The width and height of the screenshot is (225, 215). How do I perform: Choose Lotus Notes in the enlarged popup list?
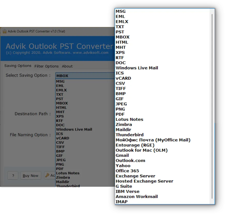(129, 119)
